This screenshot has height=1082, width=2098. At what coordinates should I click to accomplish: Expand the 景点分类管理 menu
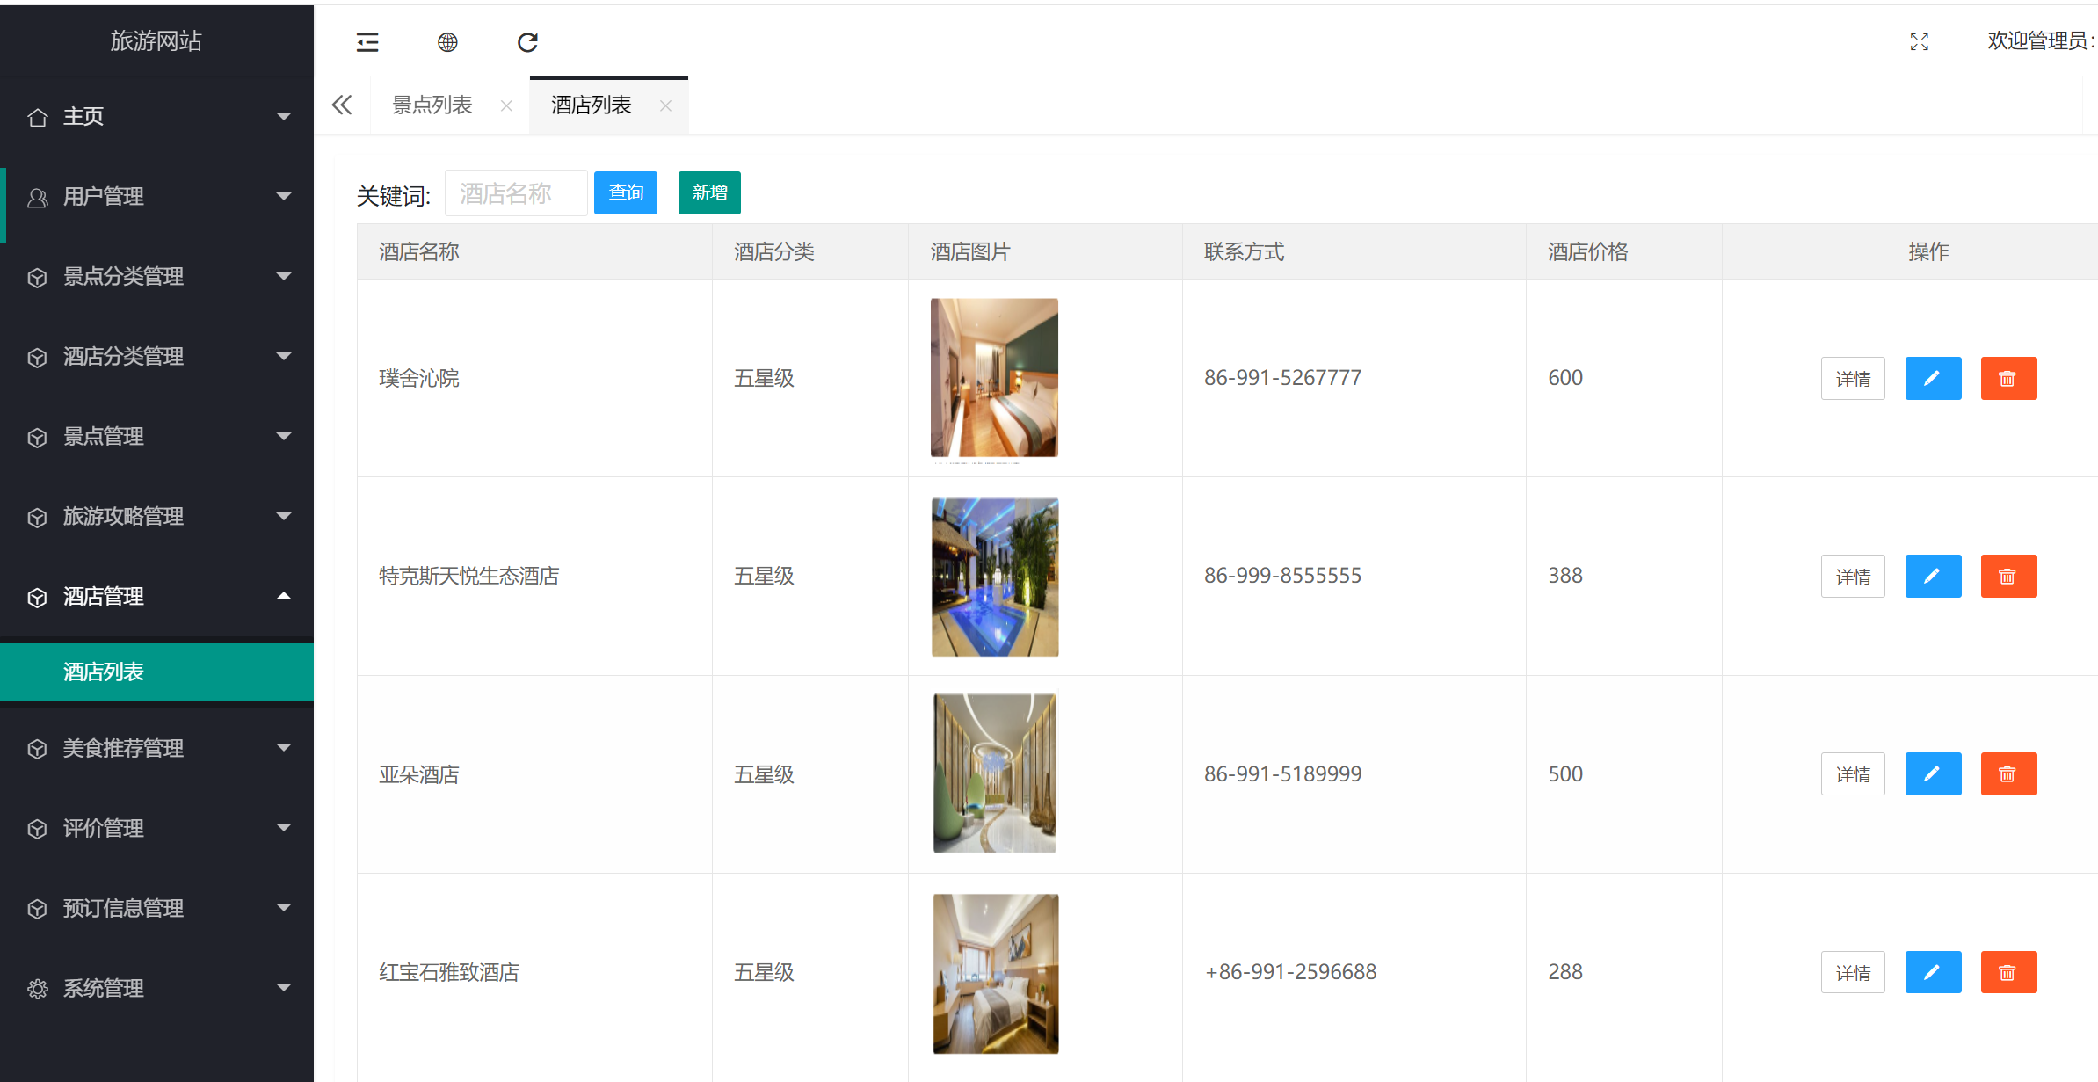(x=156, y=276)
